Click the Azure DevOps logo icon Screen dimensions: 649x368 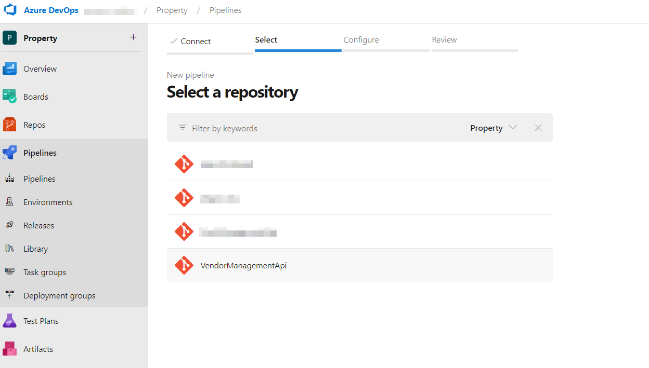tap(11, 10)
